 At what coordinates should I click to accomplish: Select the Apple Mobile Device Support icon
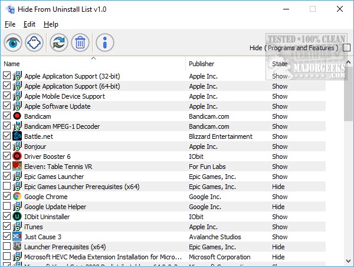click(17, 96)
